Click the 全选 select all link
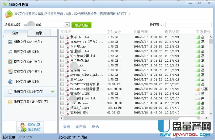 pos(67,127)
